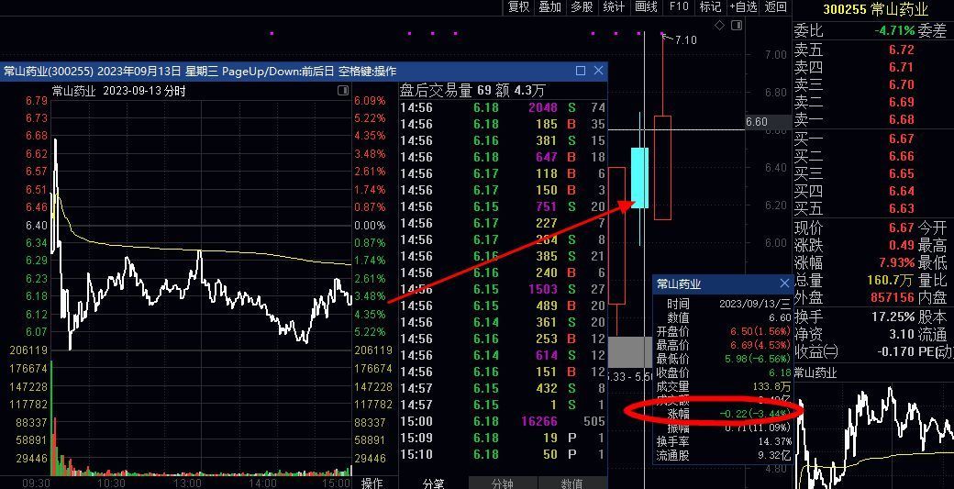This screenshot has height=489, width=954.
Task: Click the 标记 mark button
Action: coord(710,7)
